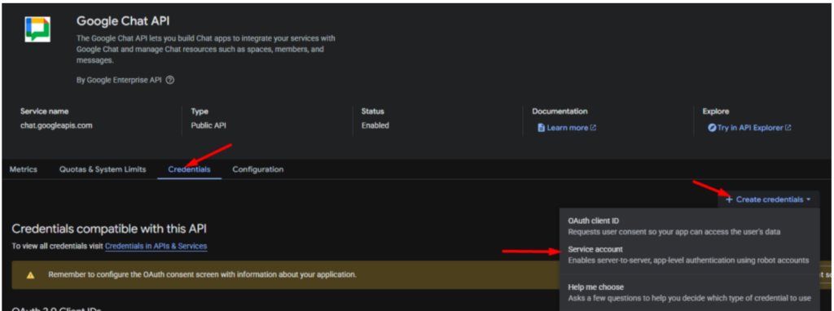Click the OAuth consent screen reminder text
The image size is (834, 311).
tap(202, 275)
